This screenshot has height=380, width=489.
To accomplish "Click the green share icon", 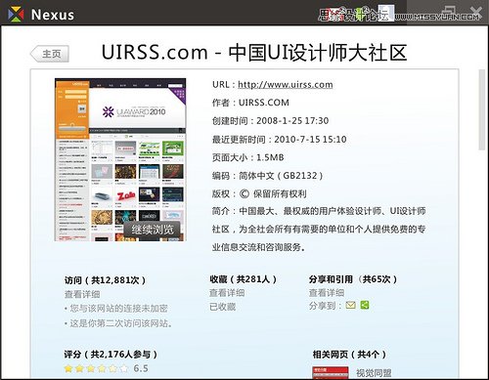I will pyautogui.click(x=365, y=305).
